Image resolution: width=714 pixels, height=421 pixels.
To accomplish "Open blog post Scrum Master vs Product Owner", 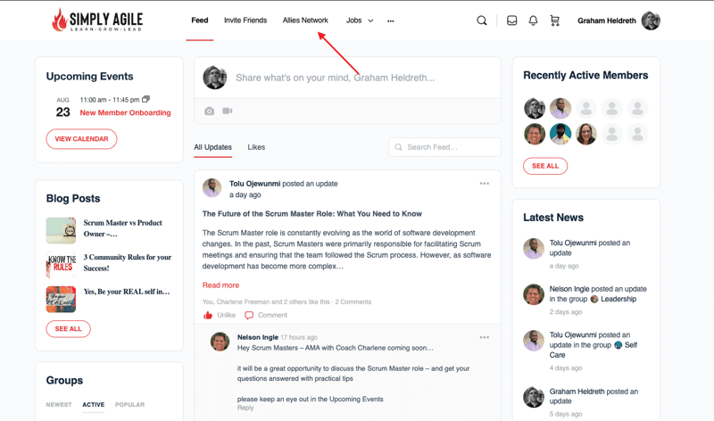I will (x=123, y=228).
